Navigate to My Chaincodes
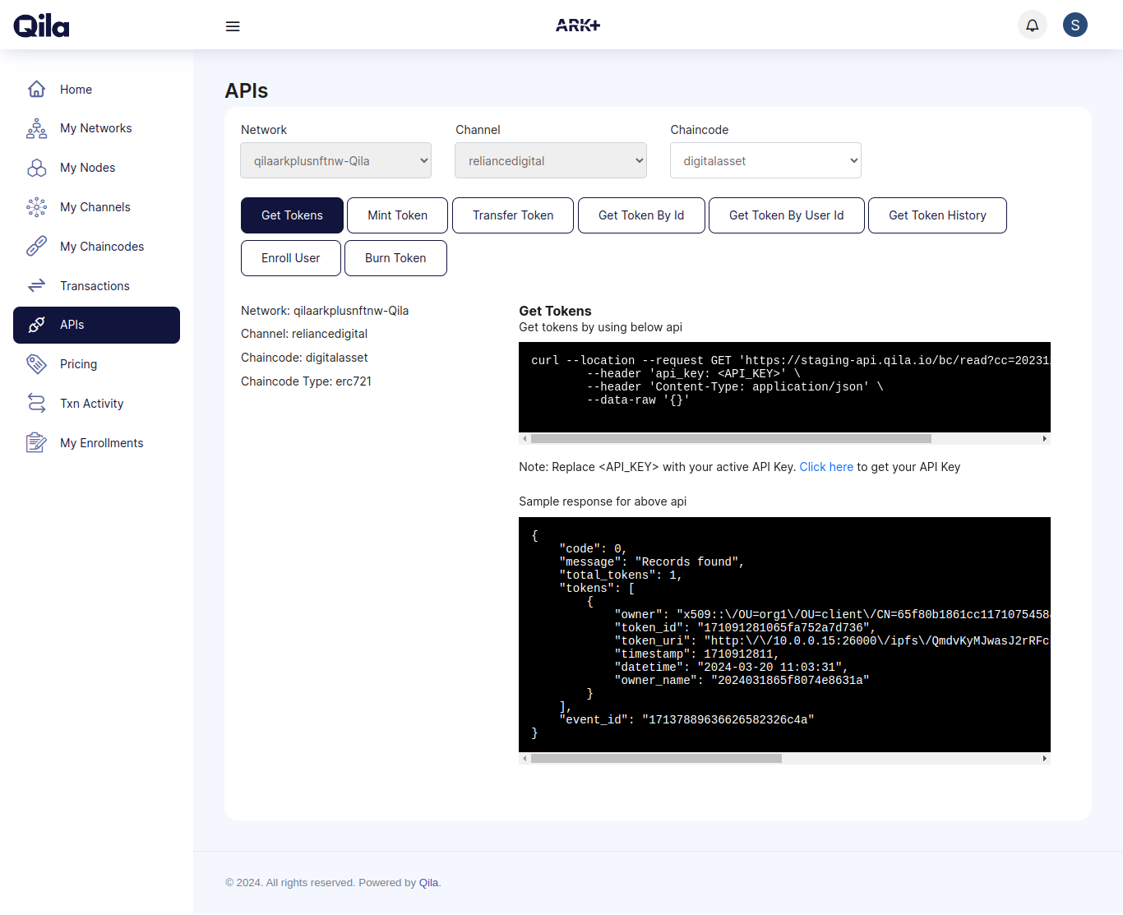The image size is (1123, 915). [96, 246]
